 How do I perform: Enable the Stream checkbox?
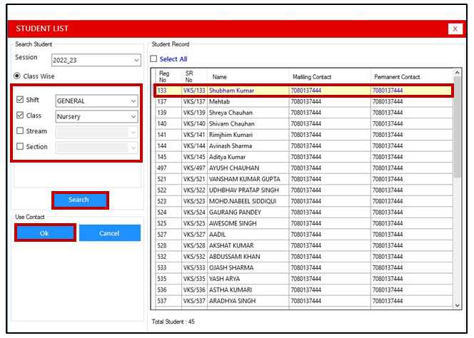[20, 130]
